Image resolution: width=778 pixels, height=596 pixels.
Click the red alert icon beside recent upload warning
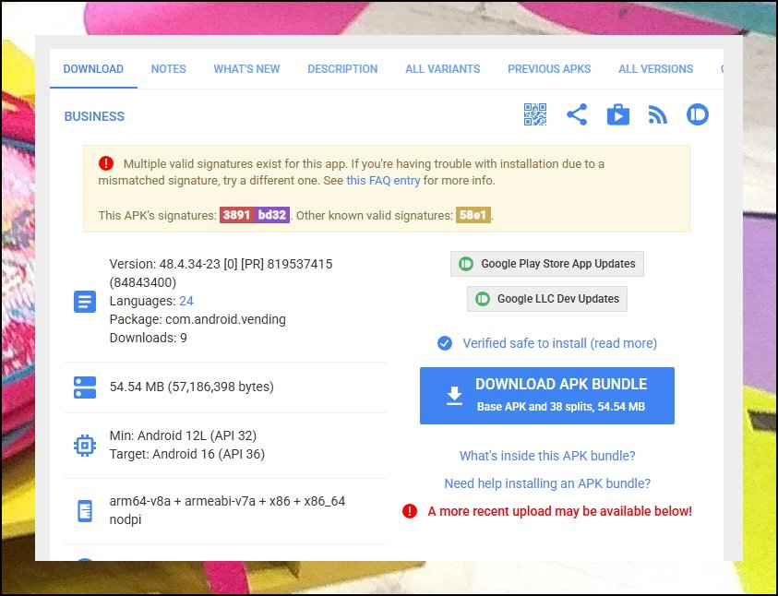pos(410,511)
